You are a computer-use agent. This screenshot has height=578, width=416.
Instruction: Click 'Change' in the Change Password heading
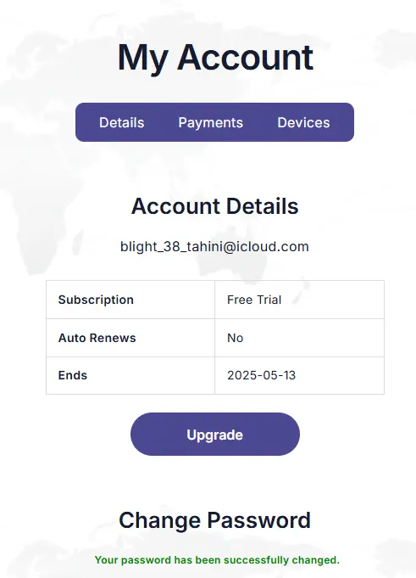tap(159, 520)
